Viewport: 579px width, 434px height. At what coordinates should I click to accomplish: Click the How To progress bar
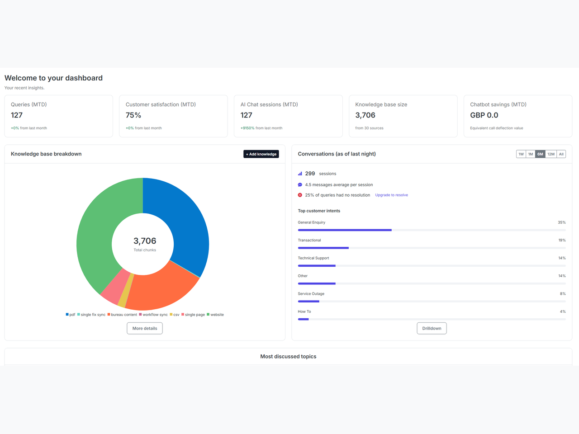tap(432, 319)
